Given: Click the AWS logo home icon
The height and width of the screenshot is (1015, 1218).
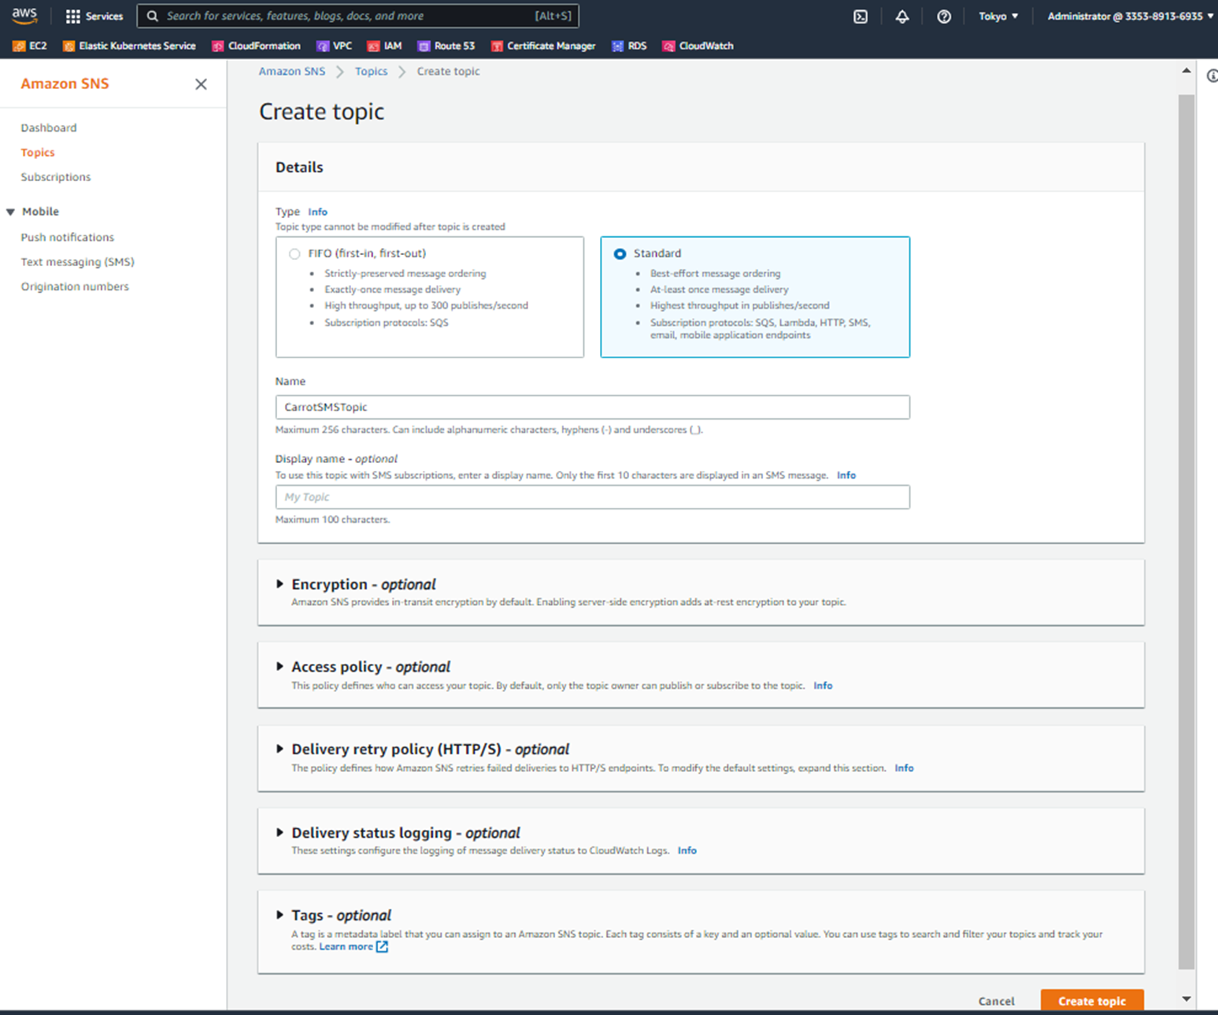Looking at the screenshot, I should coord(24,15).
